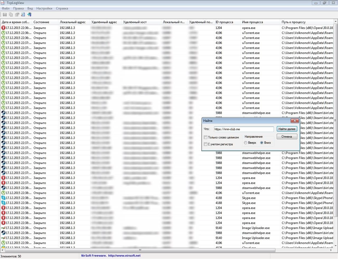This screenshot has width=338, height=259.
Task: Click process ID '1204' in the first row
Action: 219,28
